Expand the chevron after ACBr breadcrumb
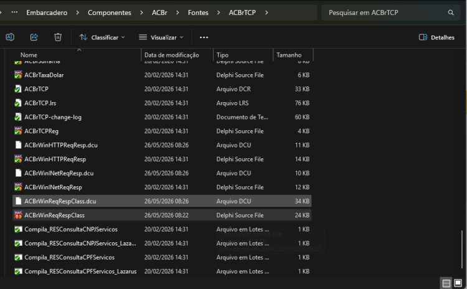The image size is (467, 289). [x=177, y=12]
